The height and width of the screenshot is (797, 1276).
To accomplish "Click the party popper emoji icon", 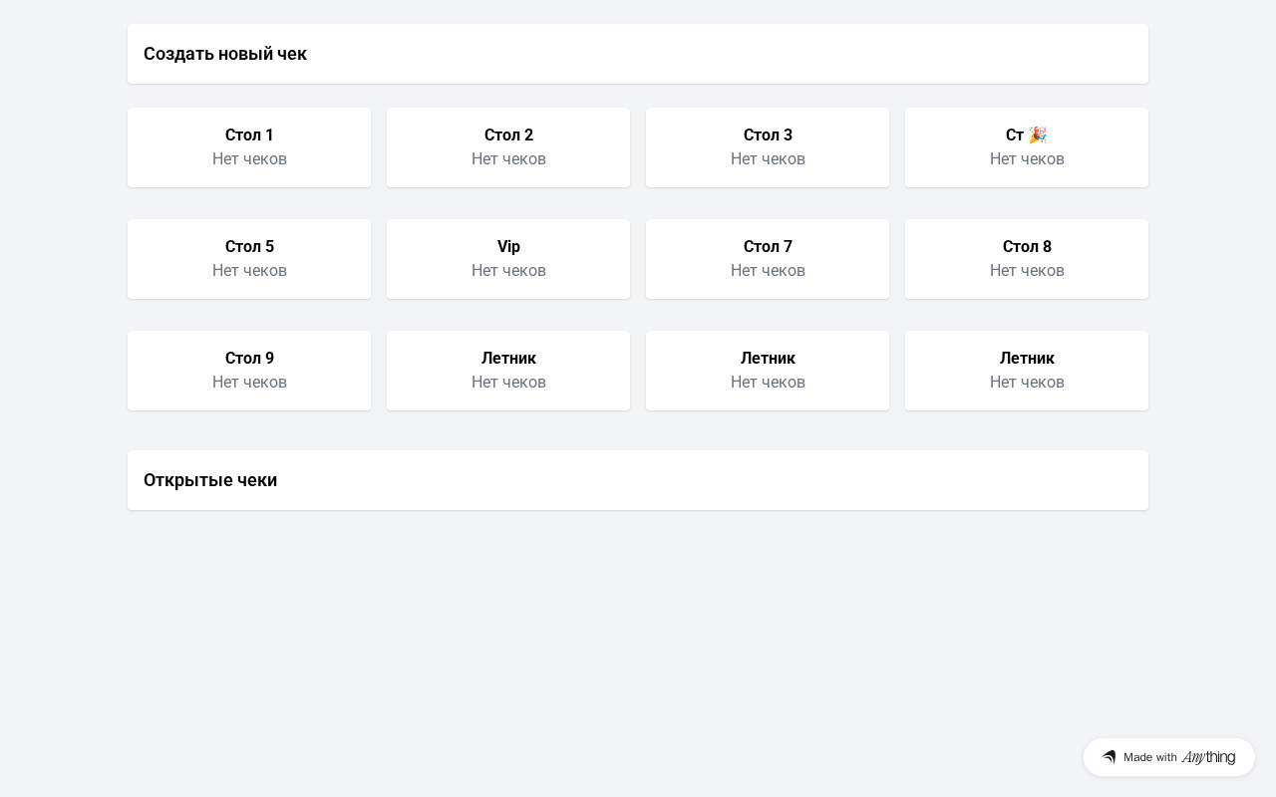I will tap(1038, 134).
